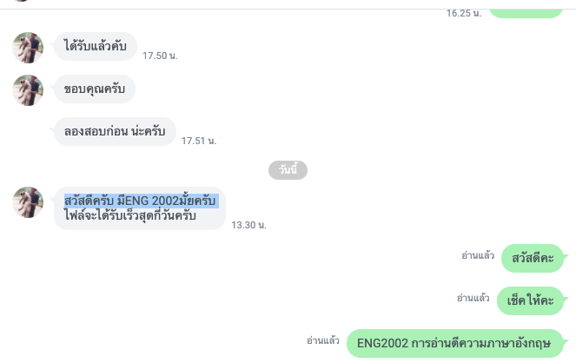Click อ่านแล้ว label beside เช็คให้คะ

(x=473, y=298)
